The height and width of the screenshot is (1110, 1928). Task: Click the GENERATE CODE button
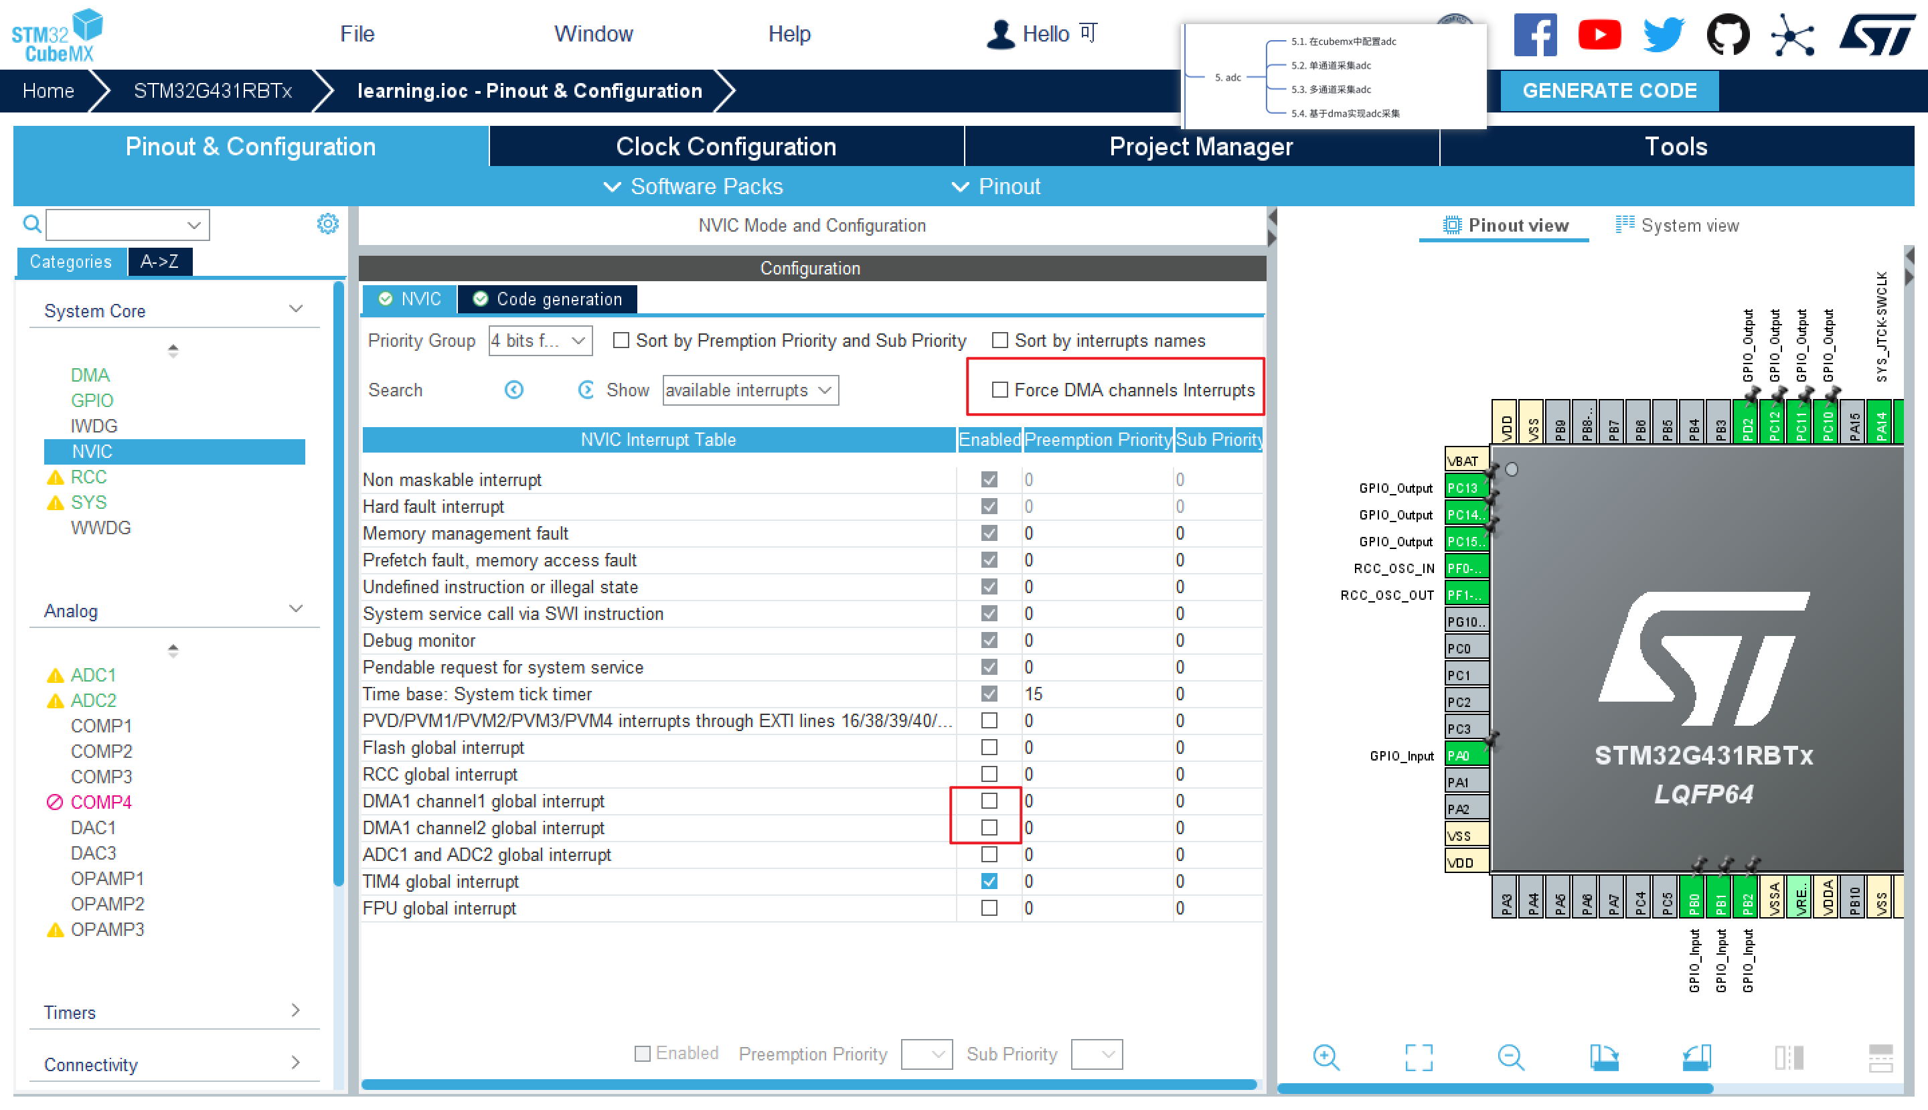point(1609,91)
